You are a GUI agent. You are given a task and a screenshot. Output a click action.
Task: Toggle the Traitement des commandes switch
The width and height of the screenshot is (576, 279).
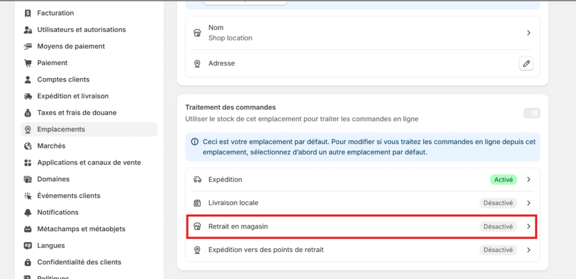click(x=532, y=113)
